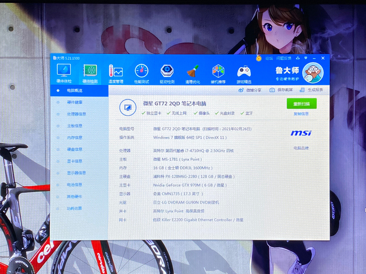Click the Lynx Point 高保真音频 sound card value
The height and width of the screenshot is (274, 366).
[x=178, y=211]
